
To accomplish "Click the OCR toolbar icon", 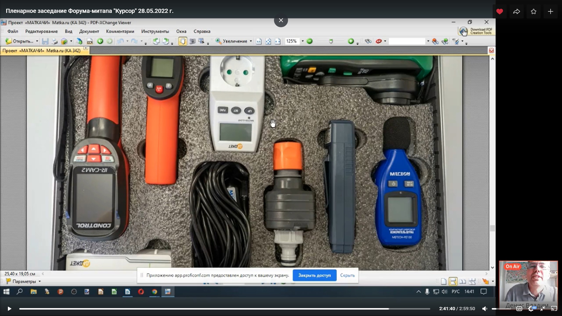I will [x=90, y=41].
